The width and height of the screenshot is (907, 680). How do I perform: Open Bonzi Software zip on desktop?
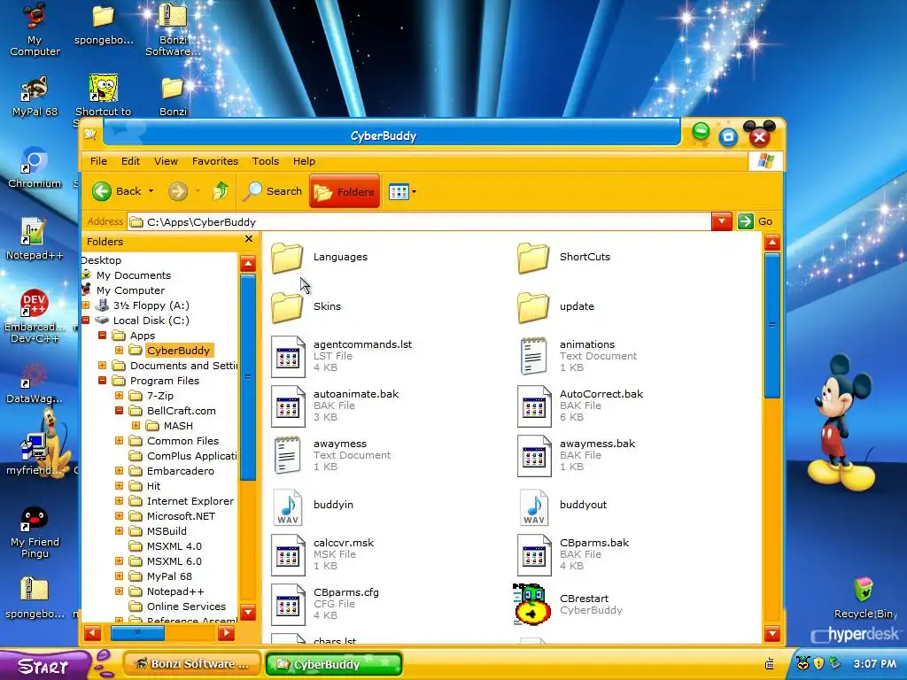click(x=173, y=29)
